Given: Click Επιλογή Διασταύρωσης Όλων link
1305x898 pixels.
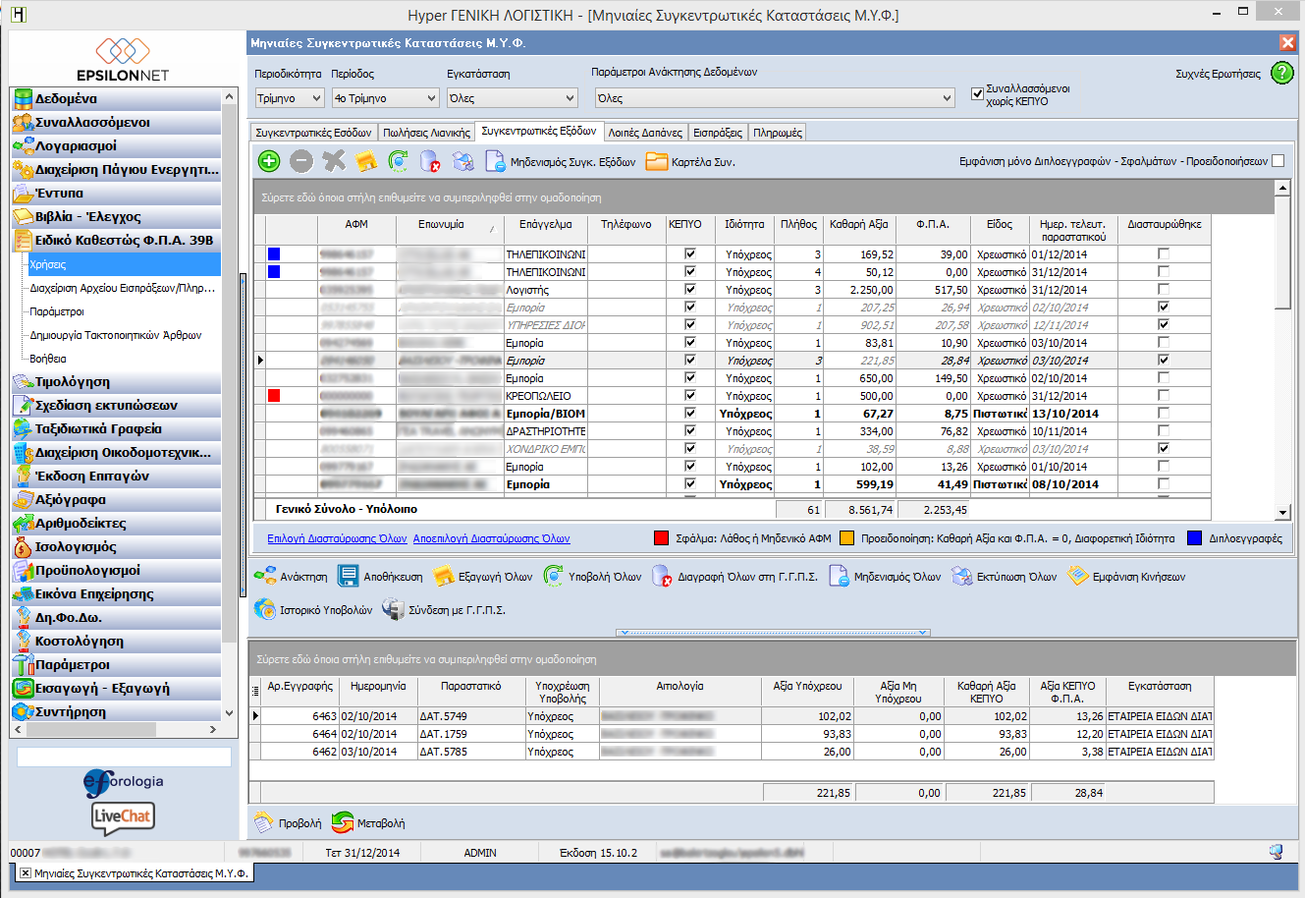Looking at the screenshot, I should click(x=337, y=538).
